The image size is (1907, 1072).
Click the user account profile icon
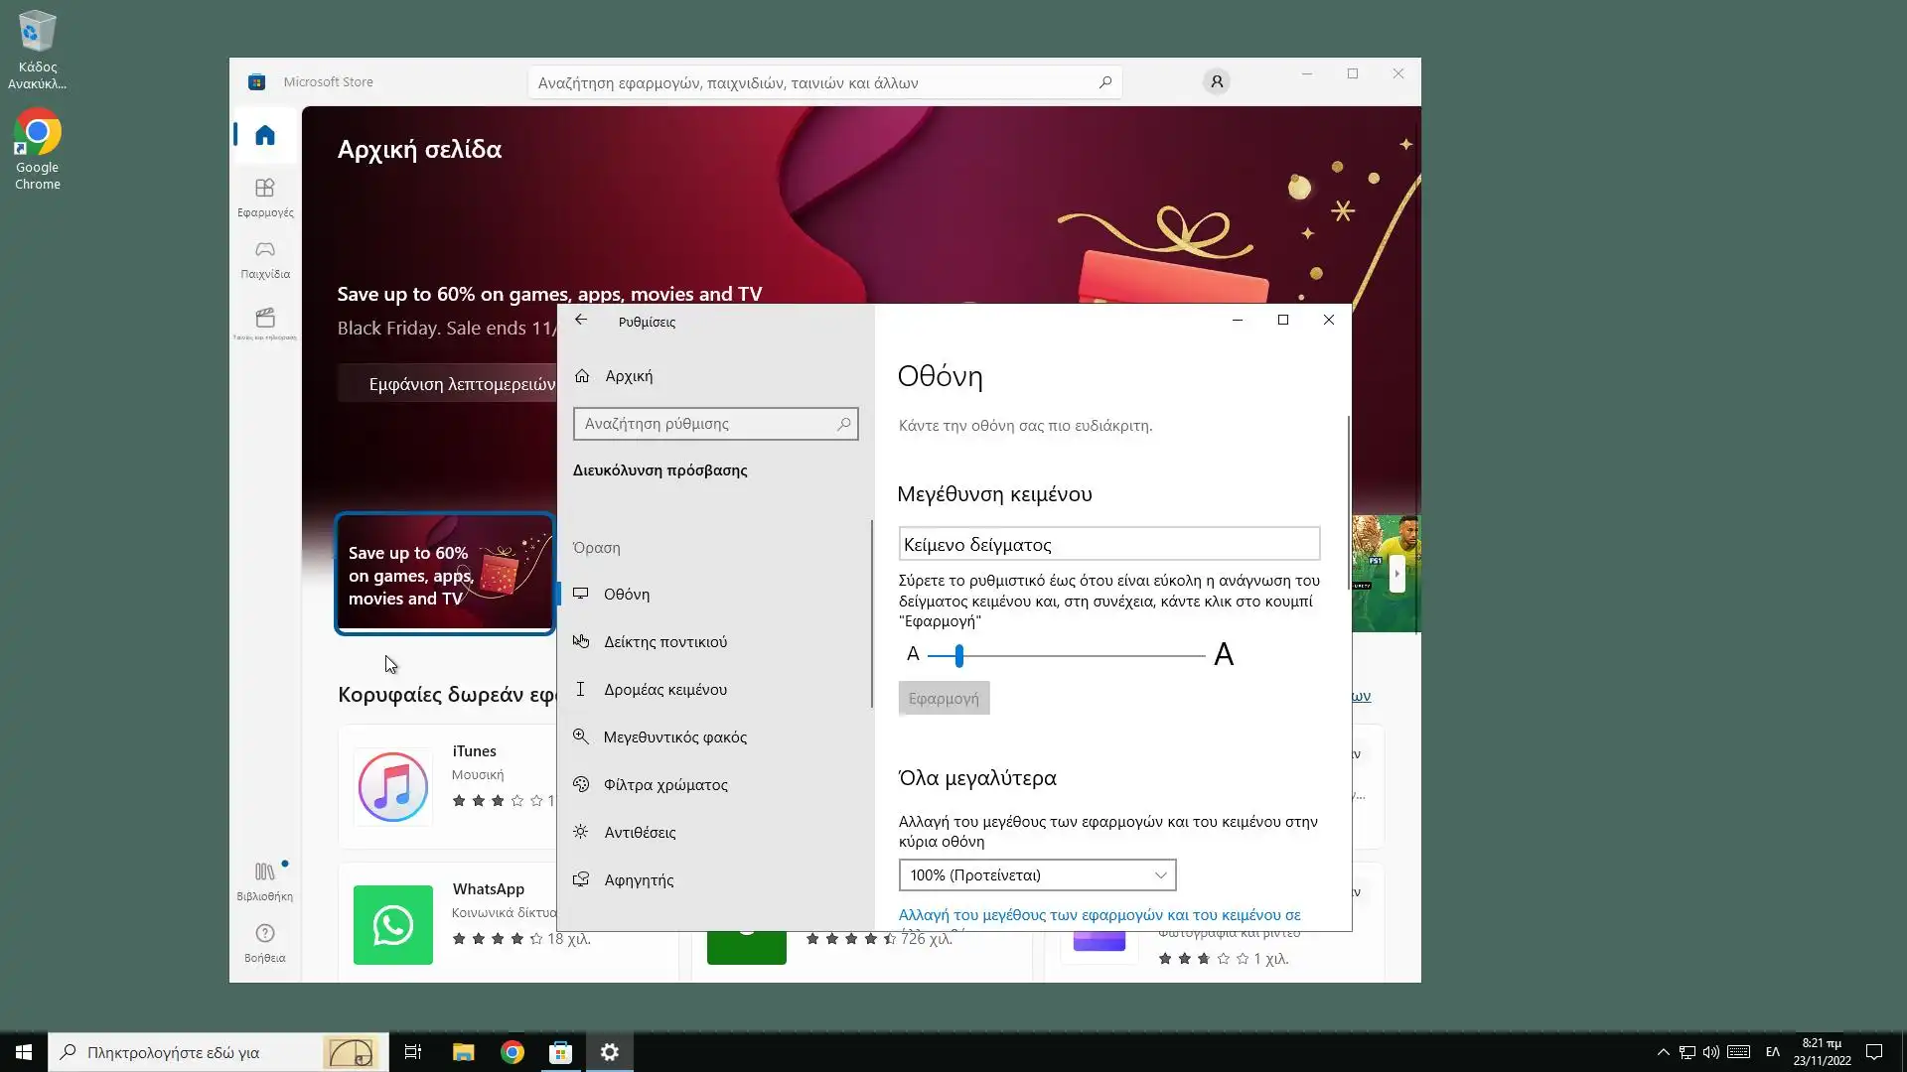(1216, 81)
